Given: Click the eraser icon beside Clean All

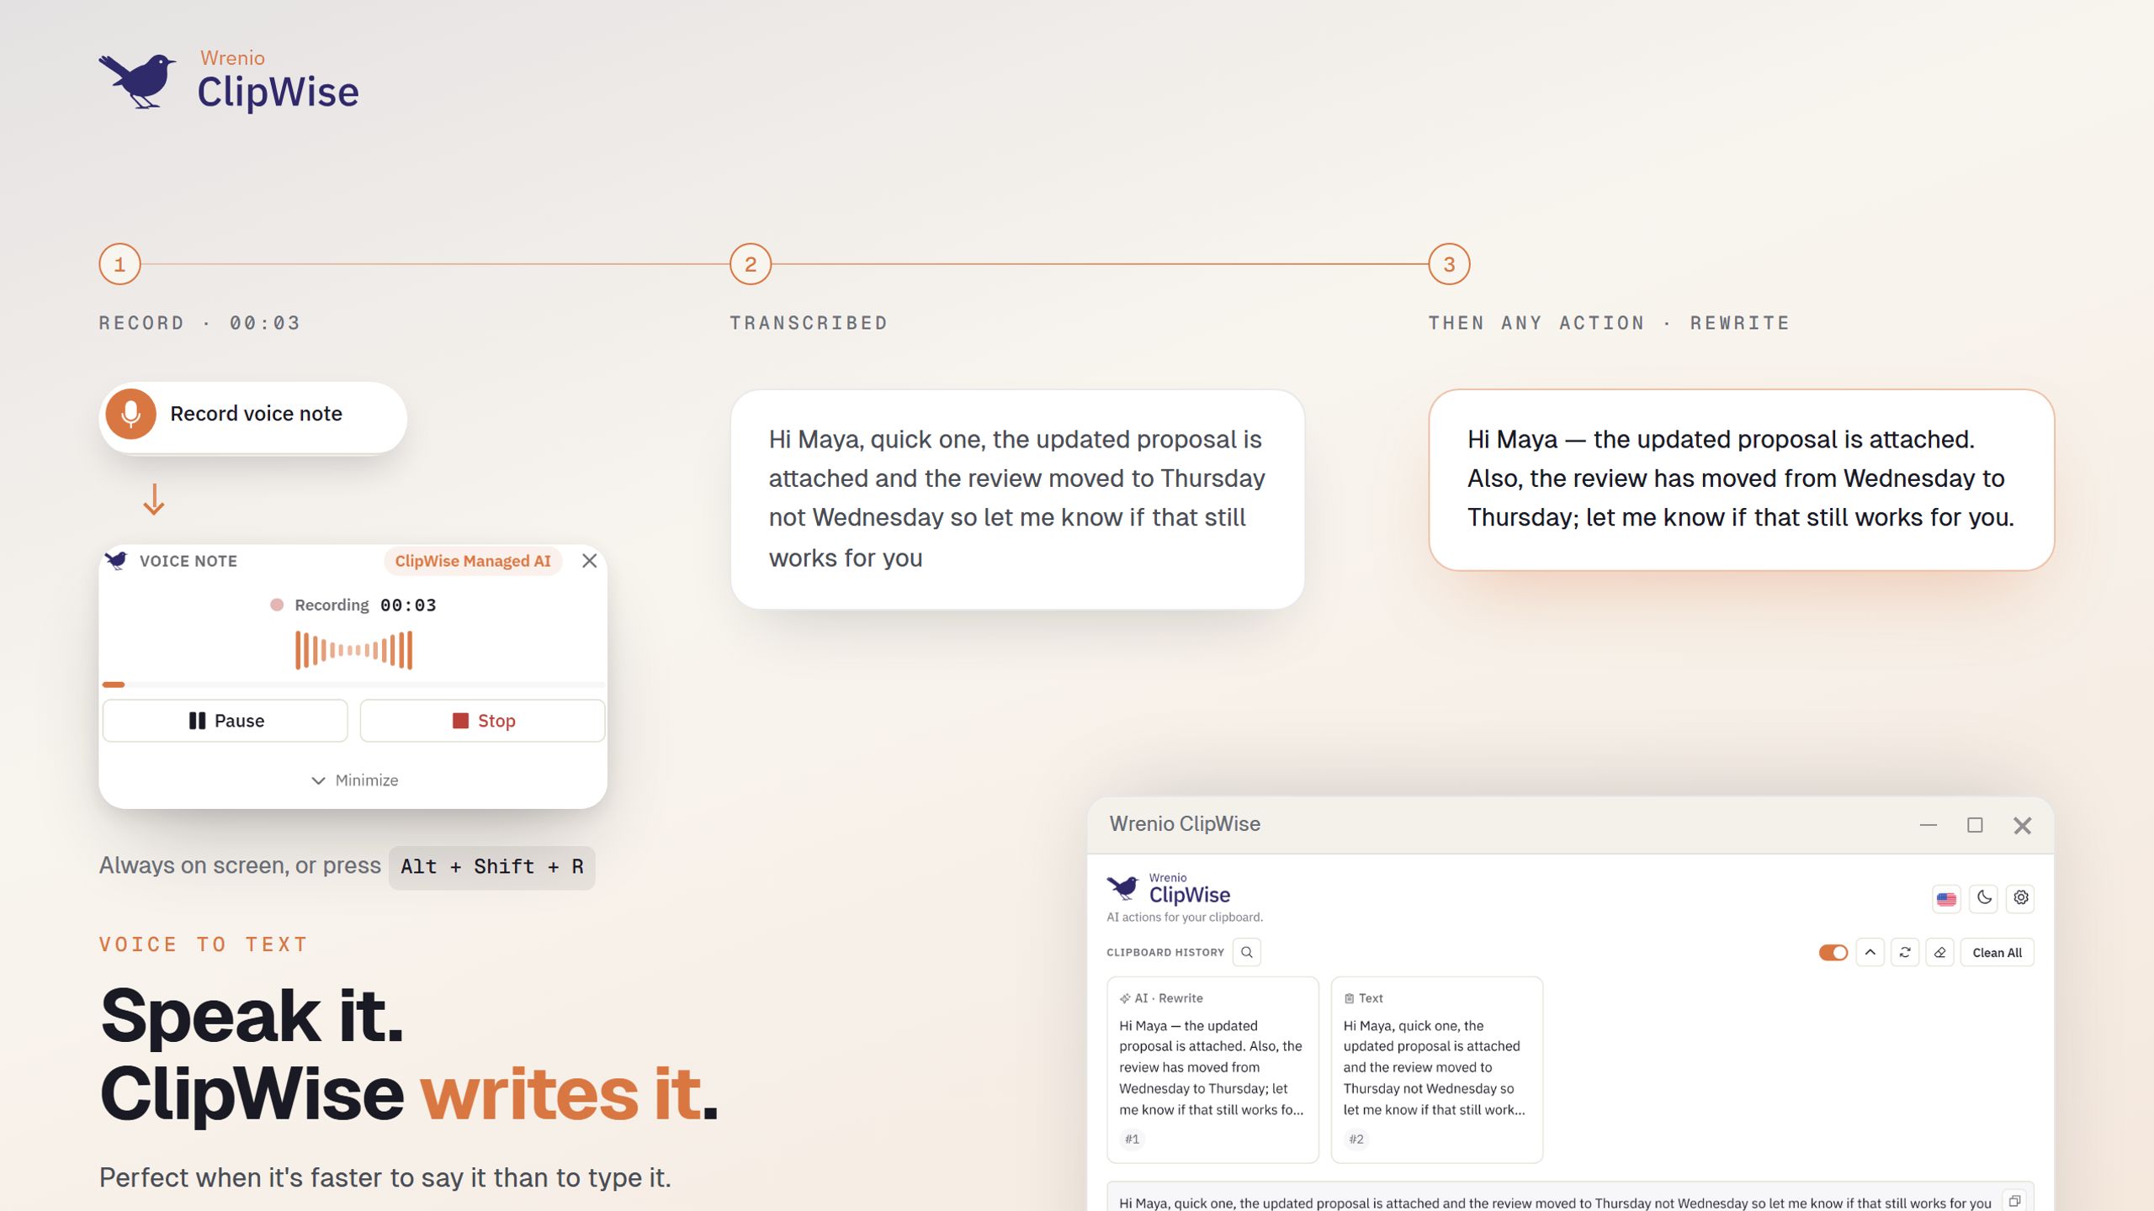Looking at the screenshot, I should point(1939,953).
